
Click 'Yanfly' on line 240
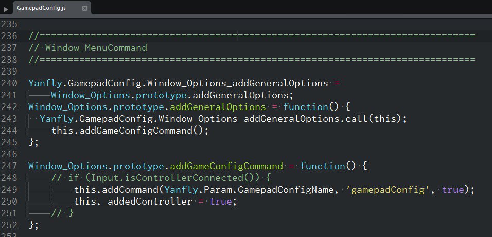pos(45,83)
